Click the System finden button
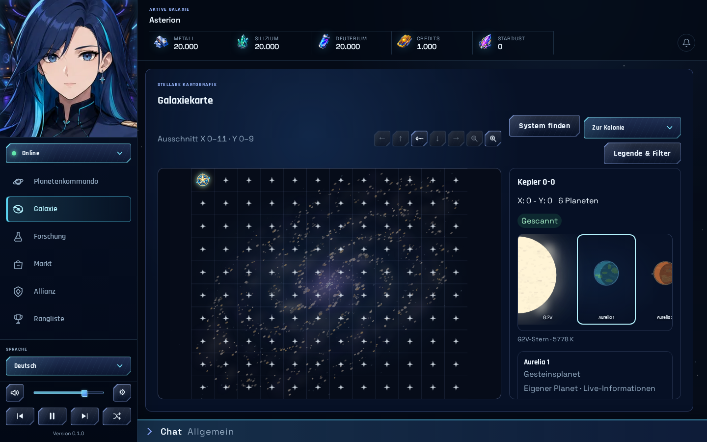Image resolution: width=707 pixels, height=442 pixels. click(544, 126)
